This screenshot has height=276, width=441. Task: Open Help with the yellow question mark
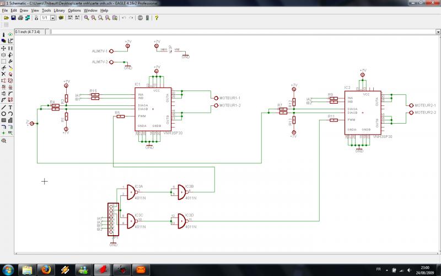[157, 18]
